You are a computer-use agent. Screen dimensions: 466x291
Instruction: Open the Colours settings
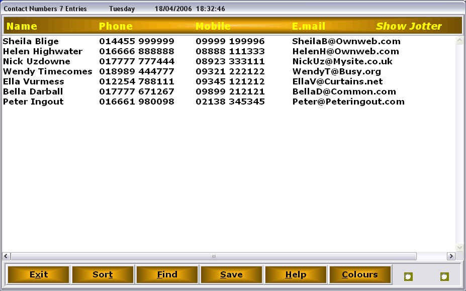360,274
